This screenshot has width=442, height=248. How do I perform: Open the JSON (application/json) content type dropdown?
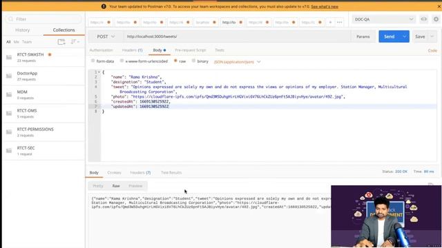[x=238, y=61]
